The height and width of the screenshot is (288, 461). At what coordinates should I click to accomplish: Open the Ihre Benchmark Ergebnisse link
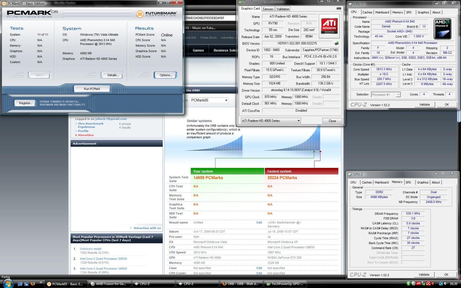tap(90, 125)
